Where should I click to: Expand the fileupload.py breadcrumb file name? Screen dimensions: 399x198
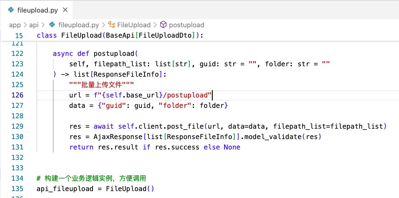[x=79, y=25]
